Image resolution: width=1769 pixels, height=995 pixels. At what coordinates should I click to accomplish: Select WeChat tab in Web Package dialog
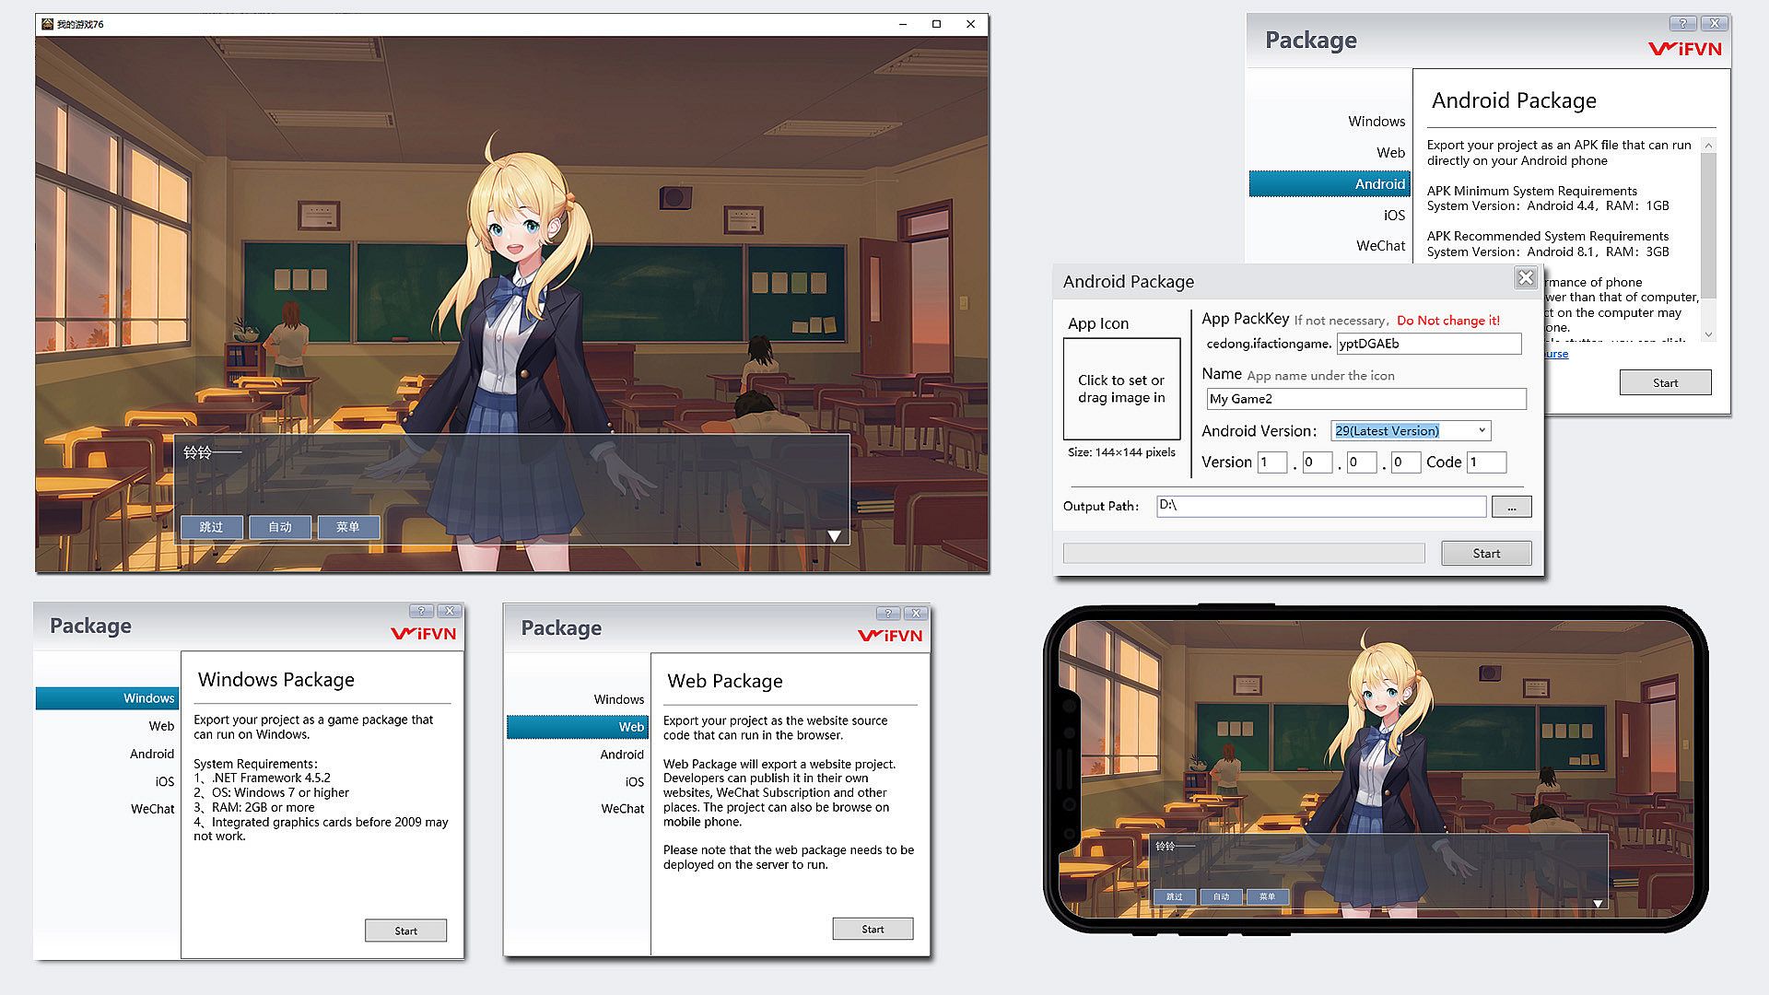pos(623,809)
